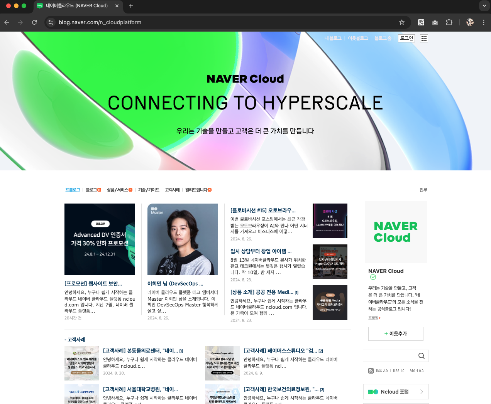This screenshot has width=491, height=404.
Task: Go forward to the next page
Action: [20, 22]
